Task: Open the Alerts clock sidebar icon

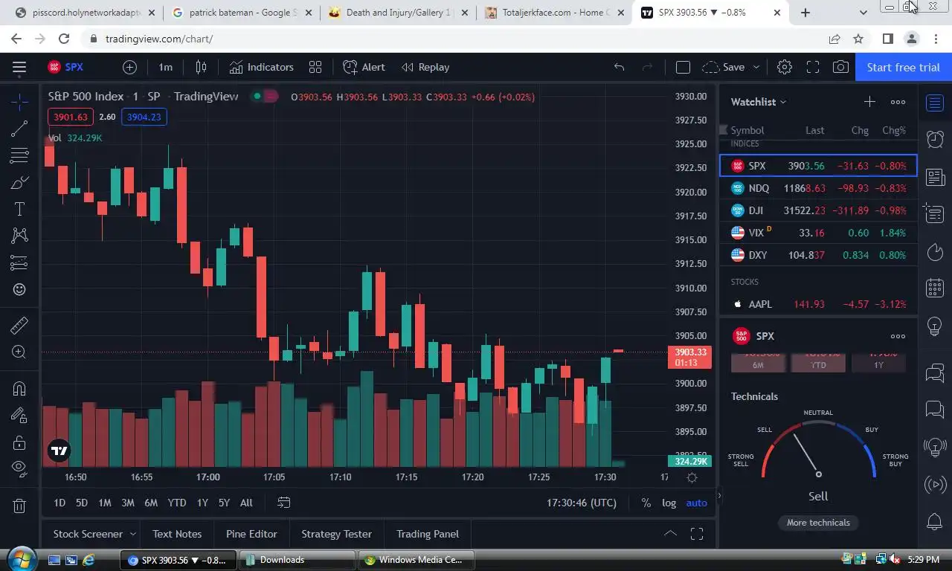Action: point(935,139)
